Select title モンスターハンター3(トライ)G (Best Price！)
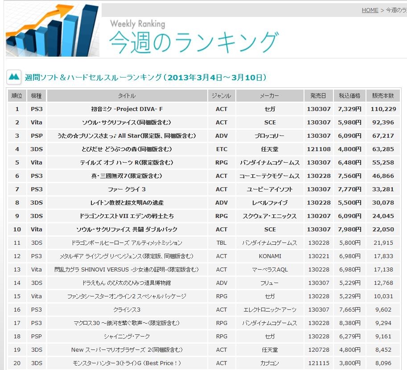Image resolution: width=407 pixels, height=370 pixels. (x=127, y=363)
